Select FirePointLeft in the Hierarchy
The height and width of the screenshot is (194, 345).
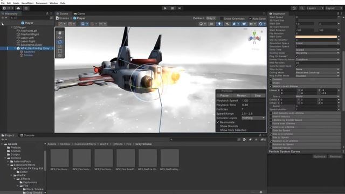coord(29,31)
